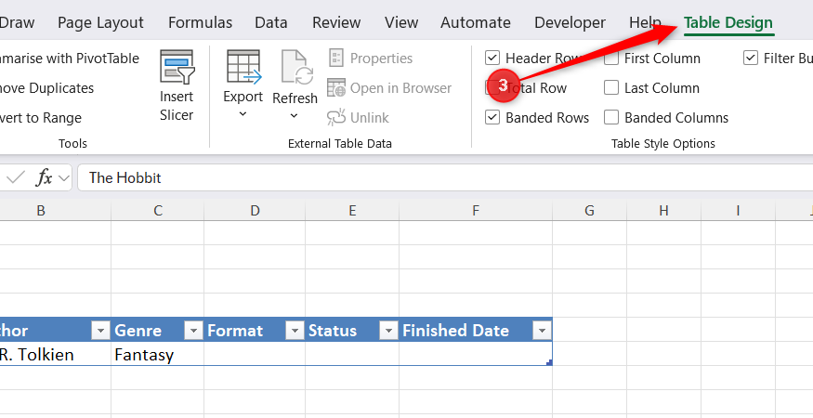Enable the Total Row checkbox

coord(492,87)
